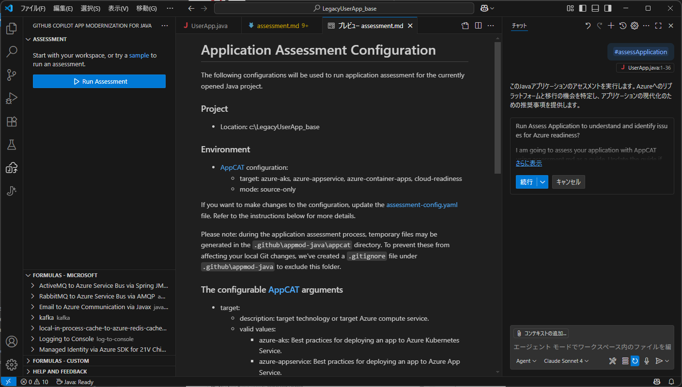The width and height of the screenshot is (682, 387).
Task: Open the Customize Layout icon
Action: [x=570, y=8]
